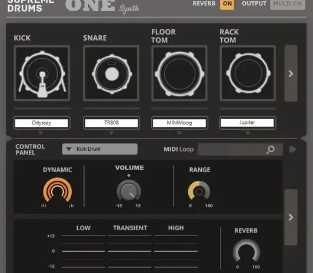The width and height of the screenshot is (313, 273).
Task: Click the Range knob
Action: [x=199, y=191]
